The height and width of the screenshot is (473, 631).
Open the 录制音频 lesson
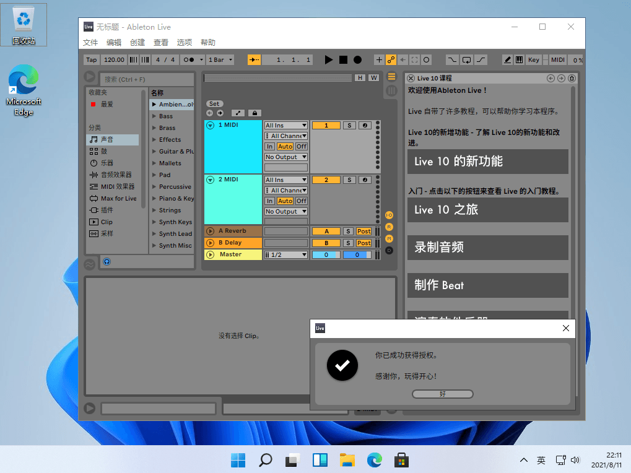[488, 248]
